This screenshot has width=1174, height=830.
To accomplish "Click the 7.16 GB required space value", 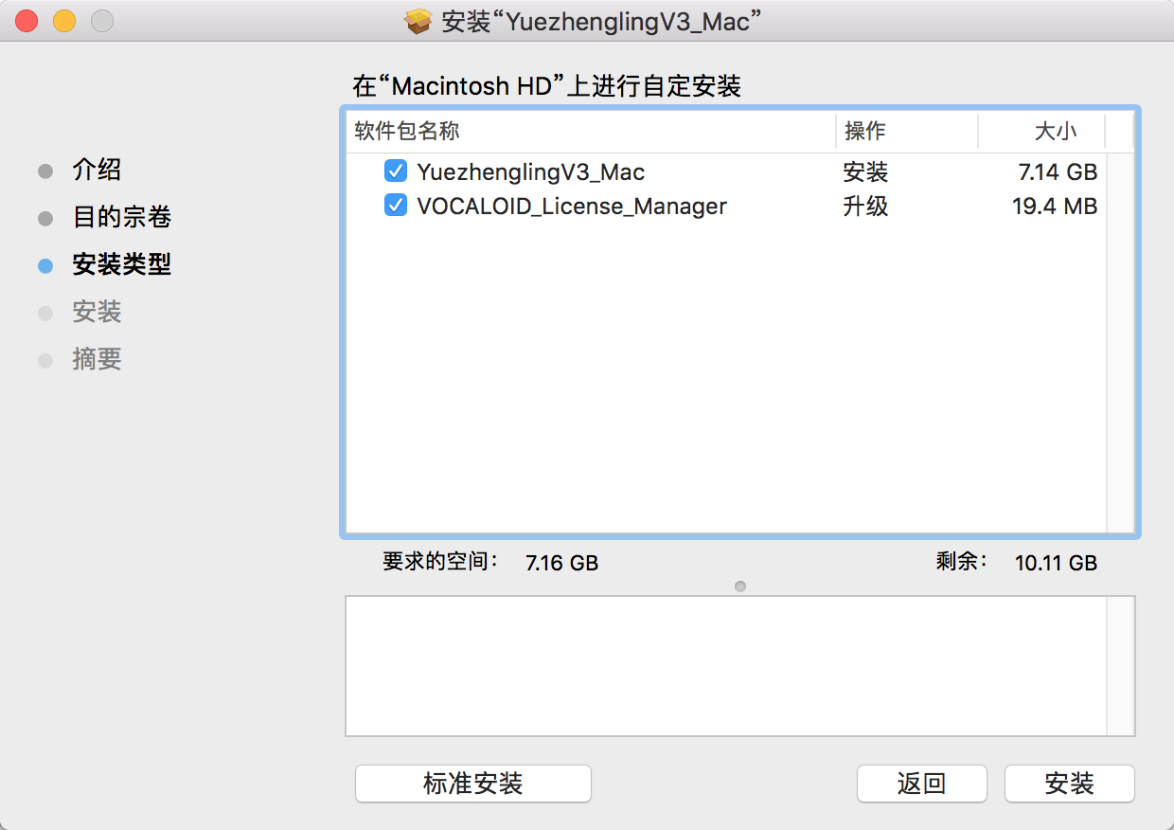I will [561, 563].
